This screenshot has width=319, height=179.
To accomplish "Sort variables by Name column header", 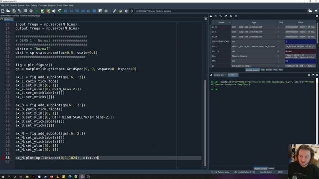I will click(221, 22).
